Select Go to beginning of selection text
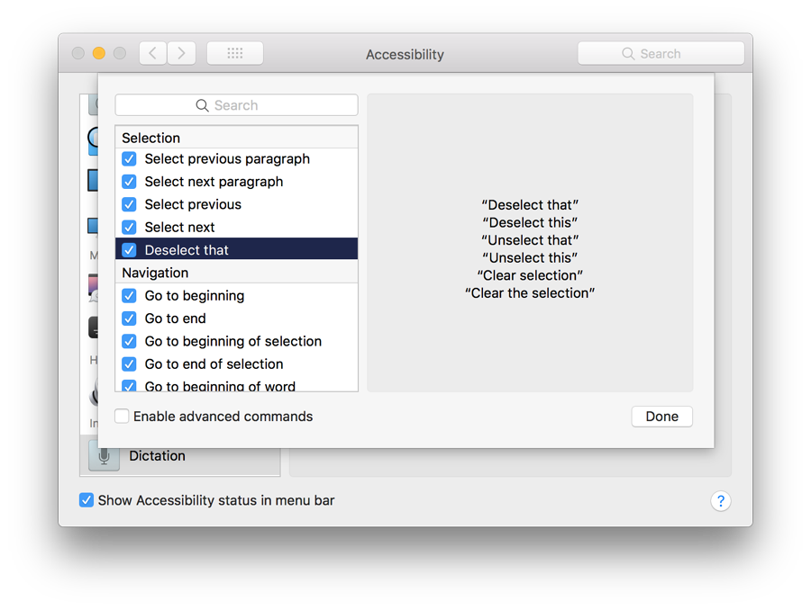The image size is (811, 610). point(233,341)
